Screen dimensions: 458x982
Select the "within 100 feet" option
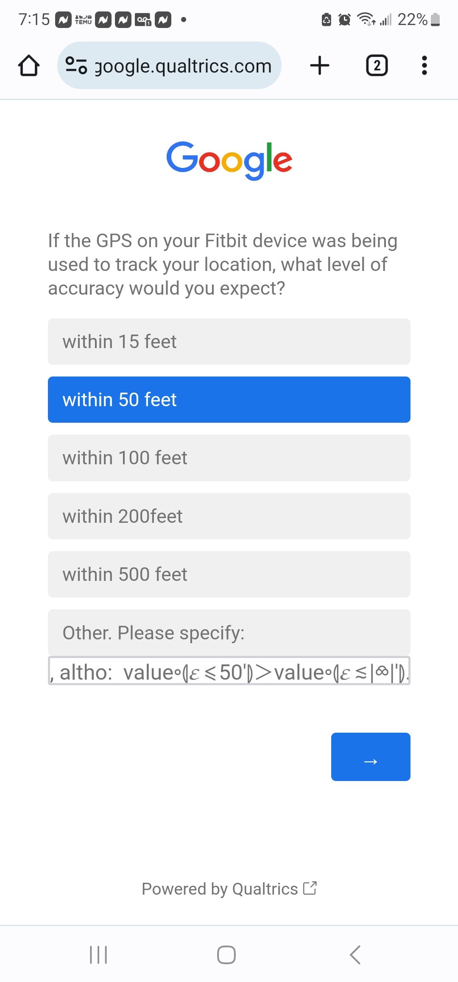[x=229, y=458]
